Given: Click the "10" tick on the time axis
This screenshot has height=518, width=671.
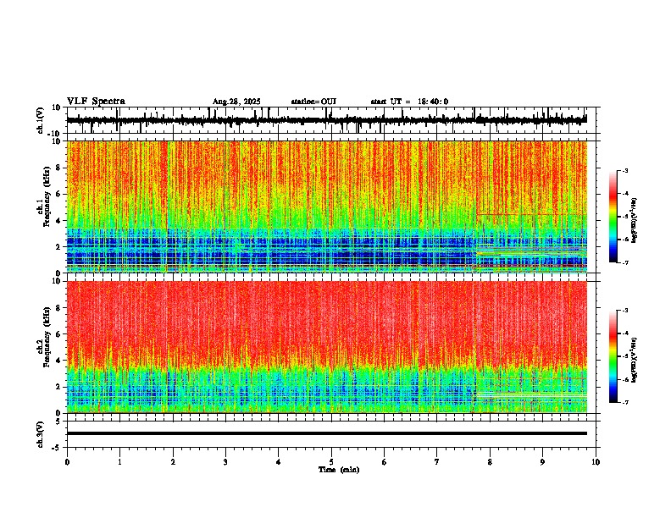Looking at the screenshot, I should pos(596,462).
